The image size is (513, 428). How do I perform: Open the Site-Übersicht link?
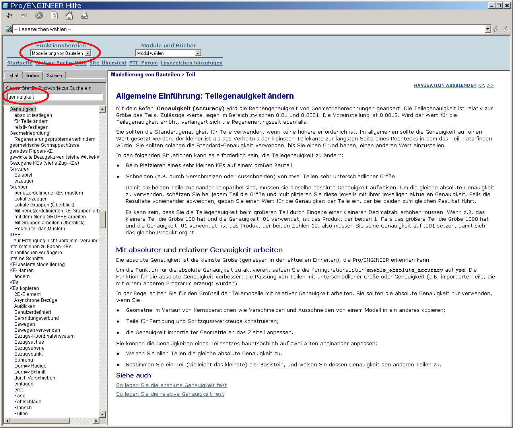tap(108, 63)
